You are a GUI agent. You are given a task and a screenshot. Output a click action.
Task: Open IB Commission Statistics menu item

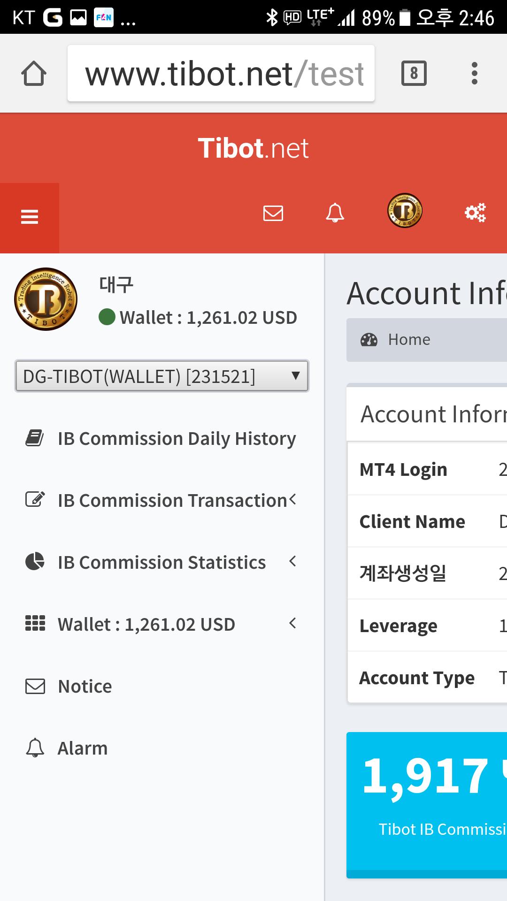162,563
